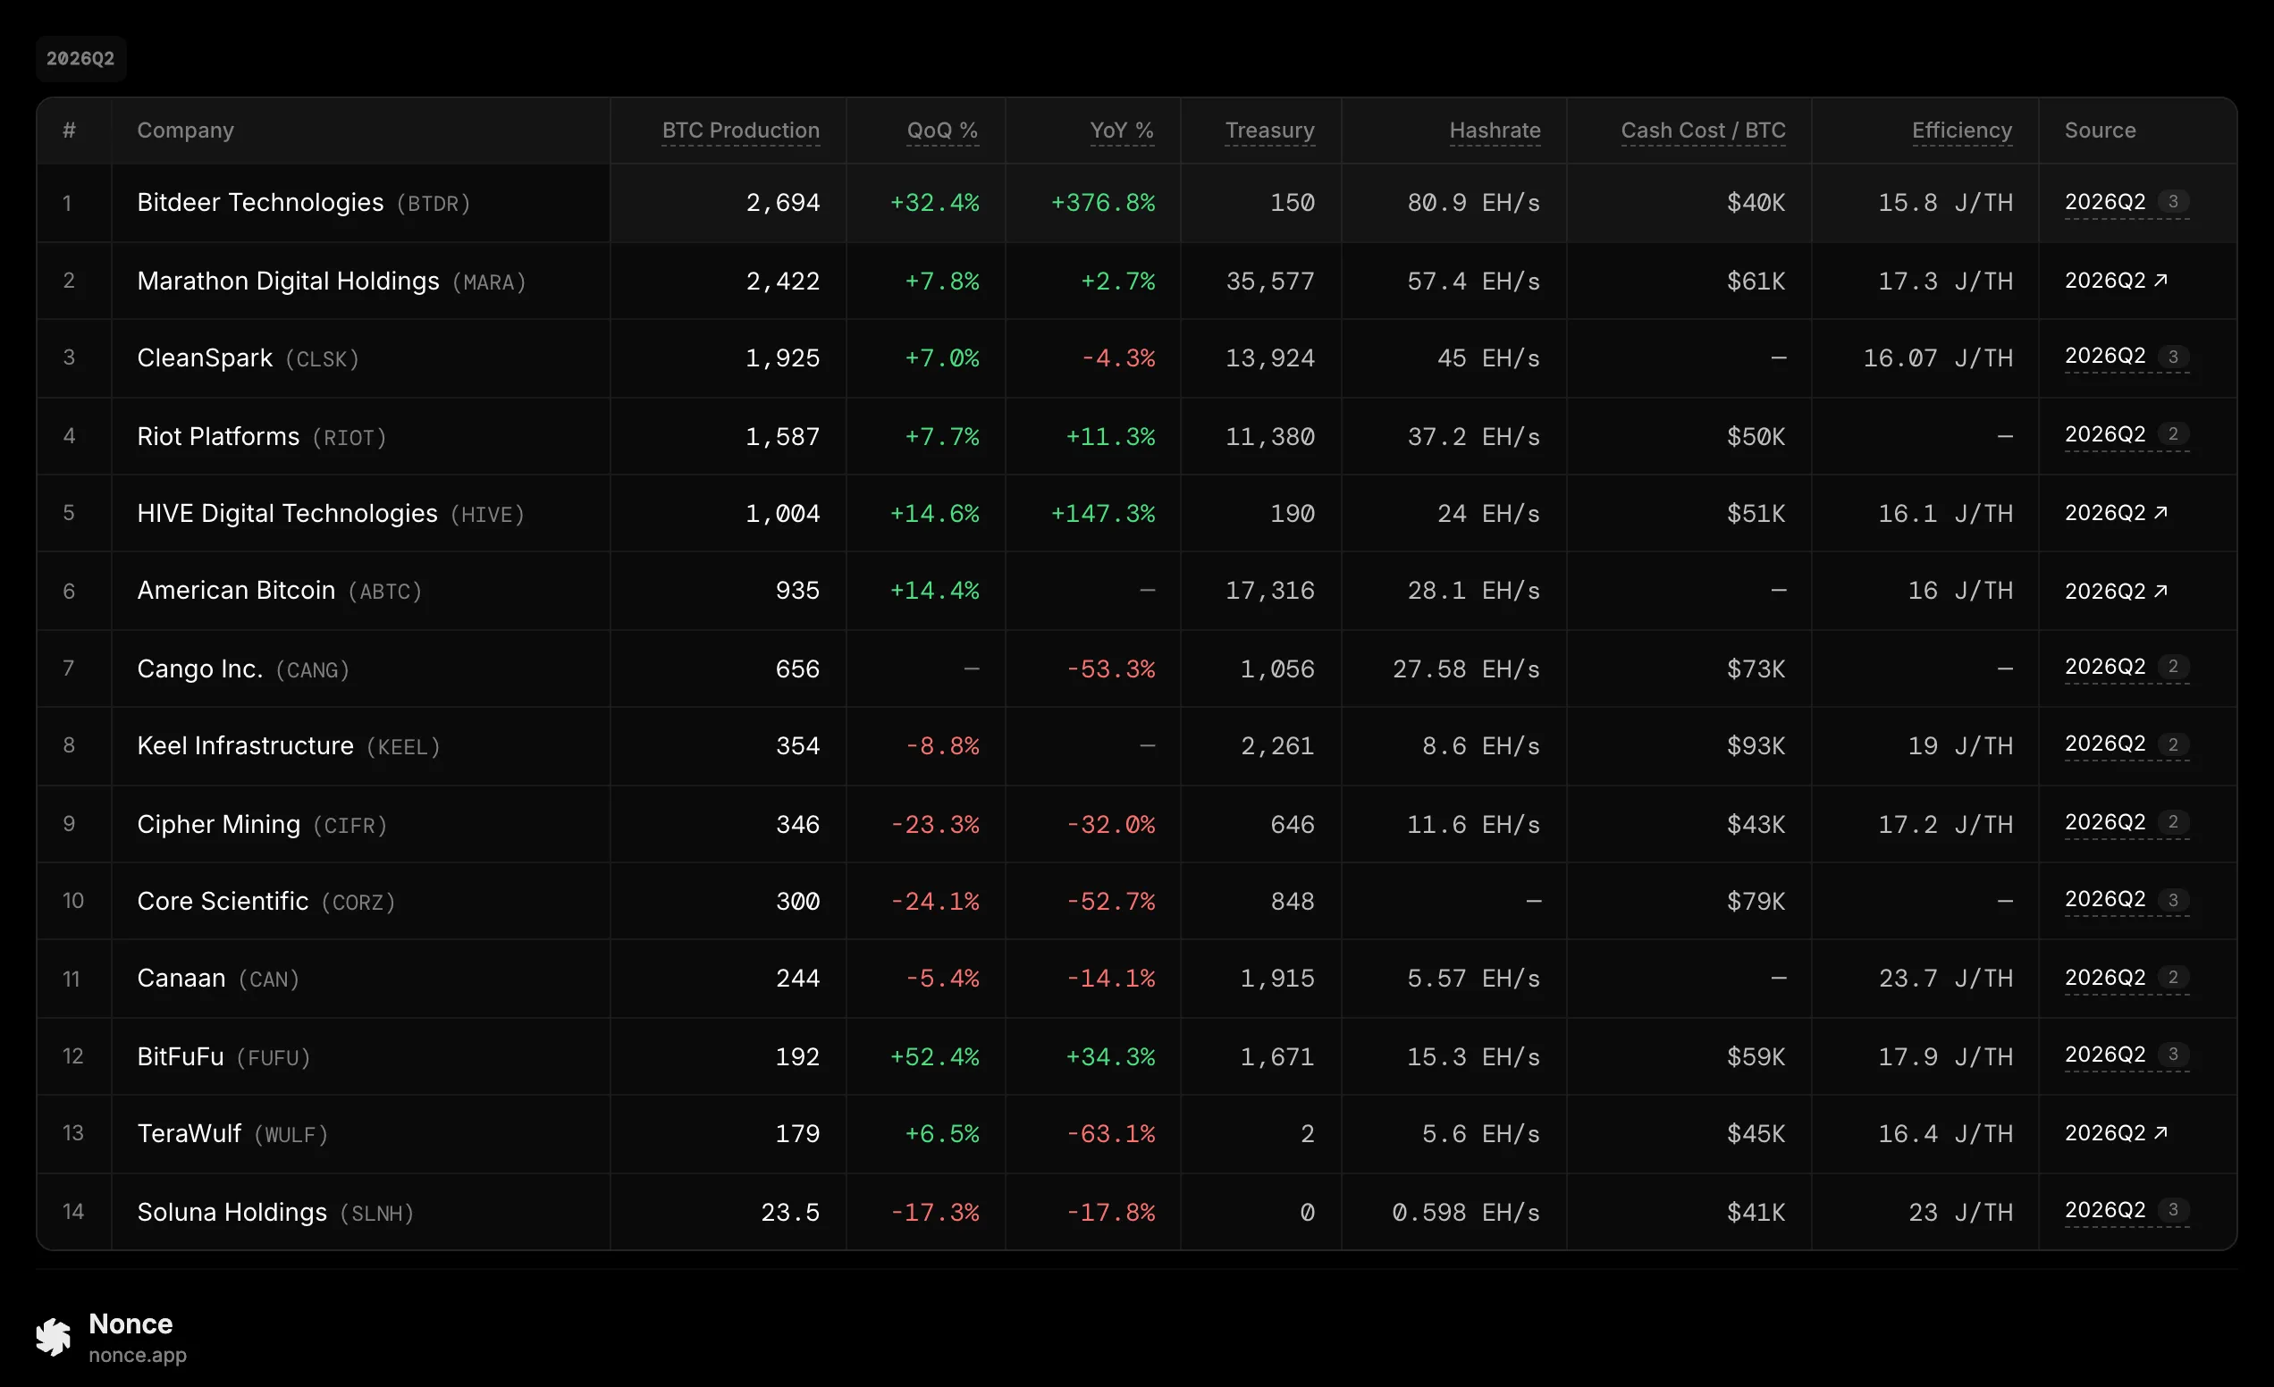
Task: Click source count badge for Riot Platforms
Action: (x=2173, y=433)
